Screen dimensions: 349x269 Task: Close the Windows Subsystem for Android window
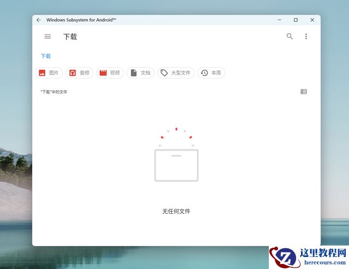pyautogui.click(x=312, y=20)
